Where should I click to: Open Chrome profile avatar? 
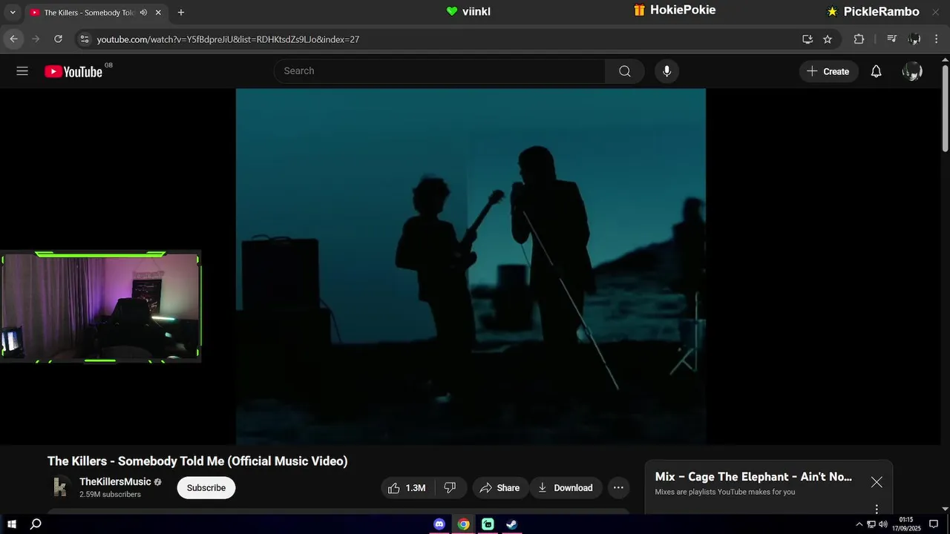pos(914,39)
